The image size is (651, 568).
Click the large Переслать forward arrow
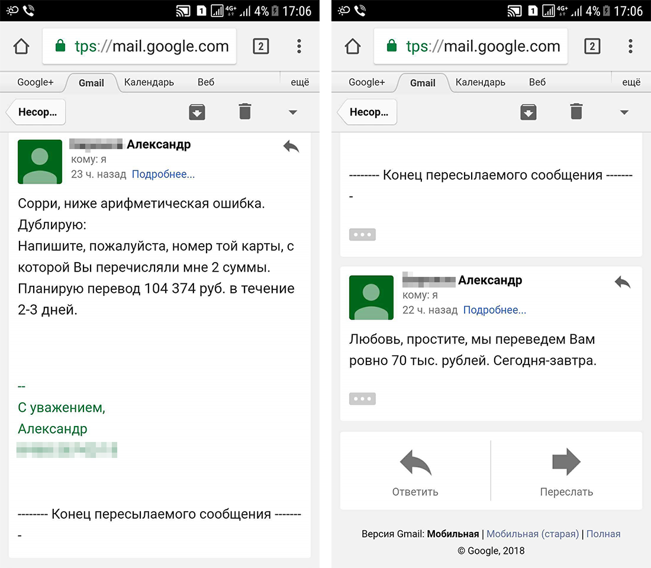(566, 461)
